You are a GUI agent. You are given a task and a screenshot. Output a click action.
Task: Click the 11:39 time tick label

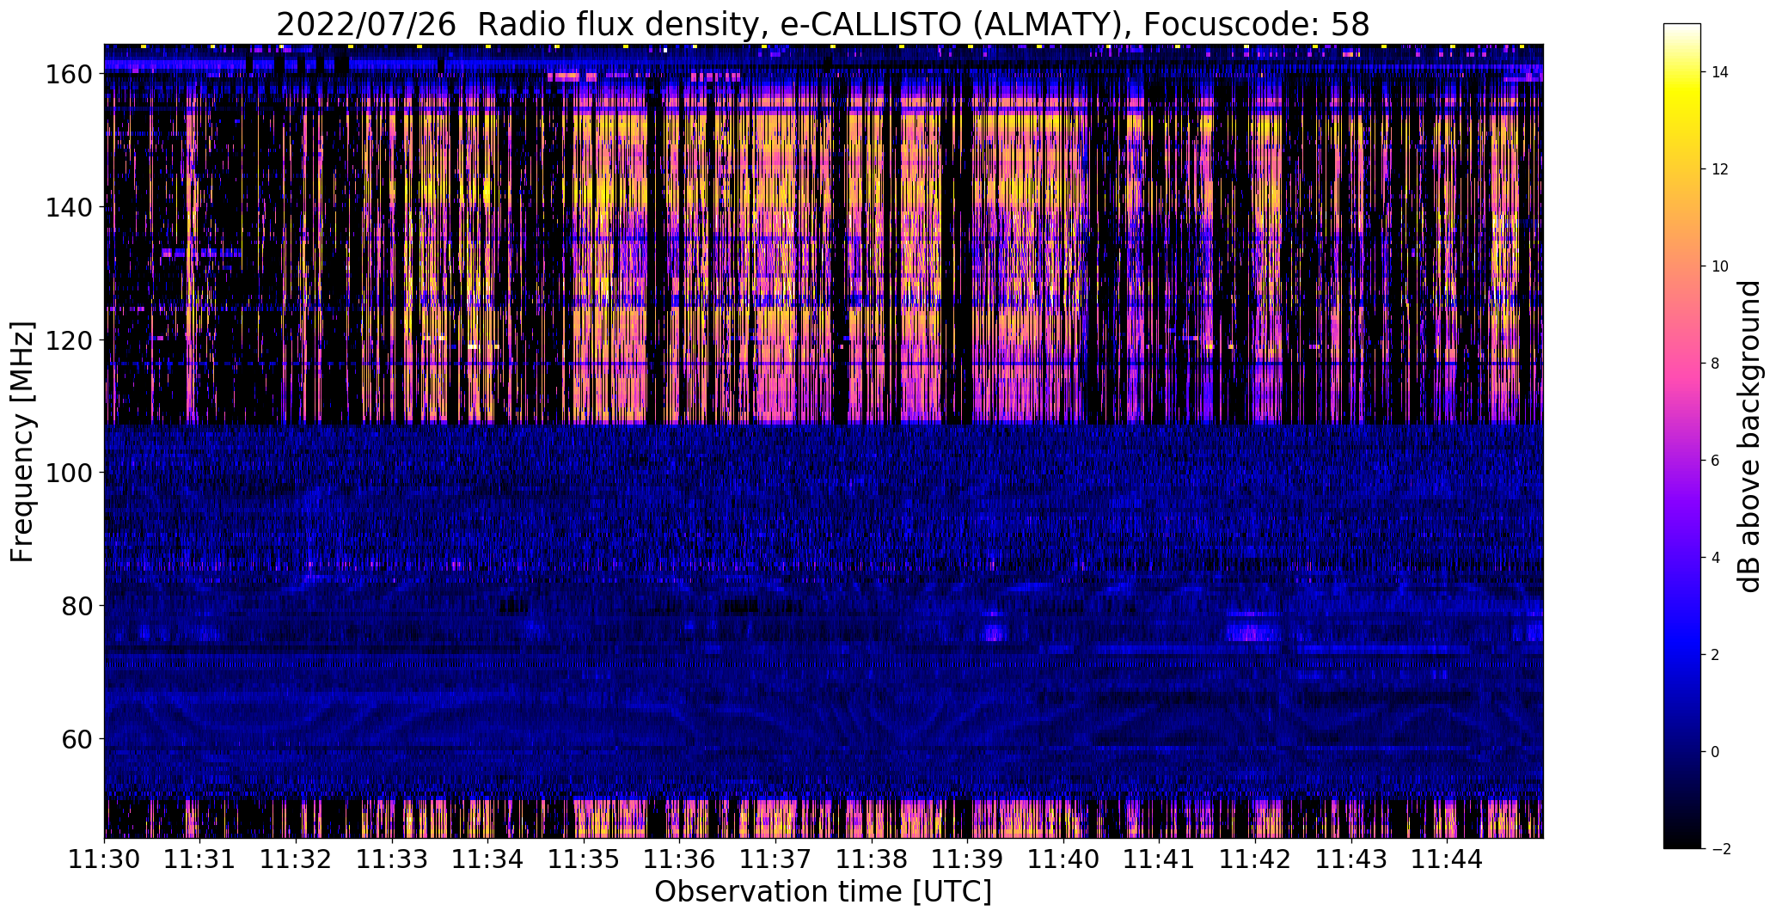point(969,859)
